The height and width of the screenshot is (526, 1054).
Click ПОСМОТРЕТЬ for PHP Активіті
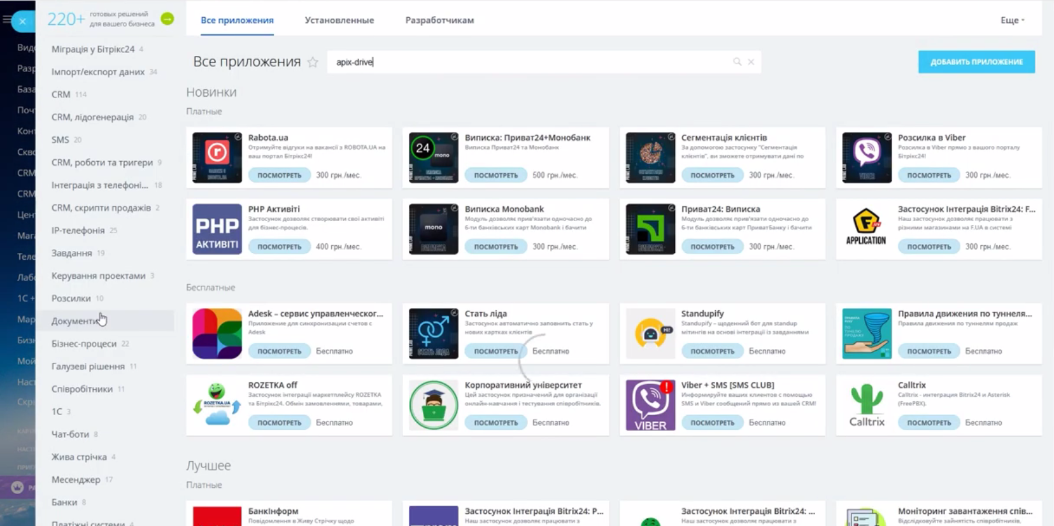(x=280, y=246)
